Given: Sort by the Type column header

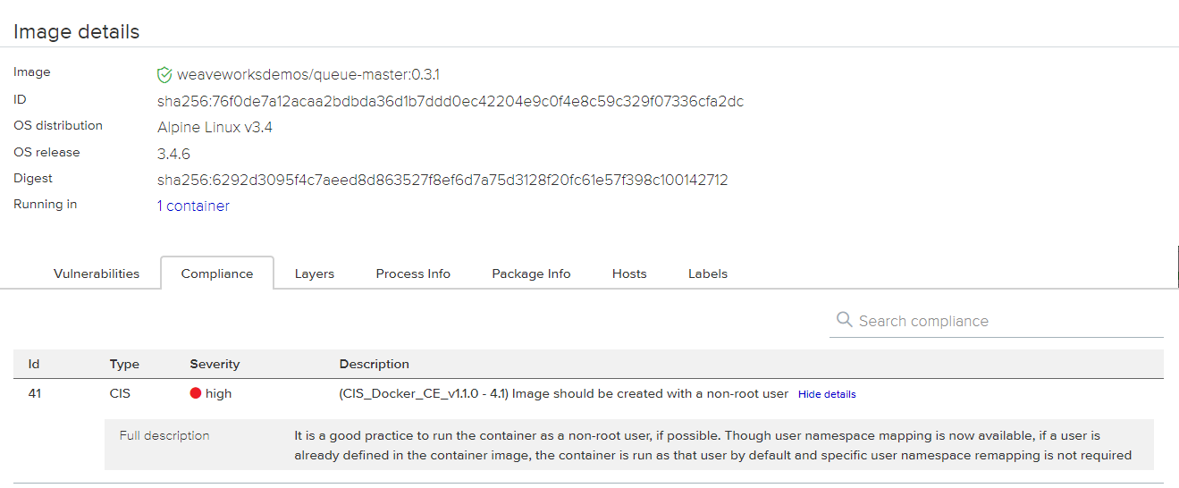Looking at the screenshot, I should (x=124, y=364).
